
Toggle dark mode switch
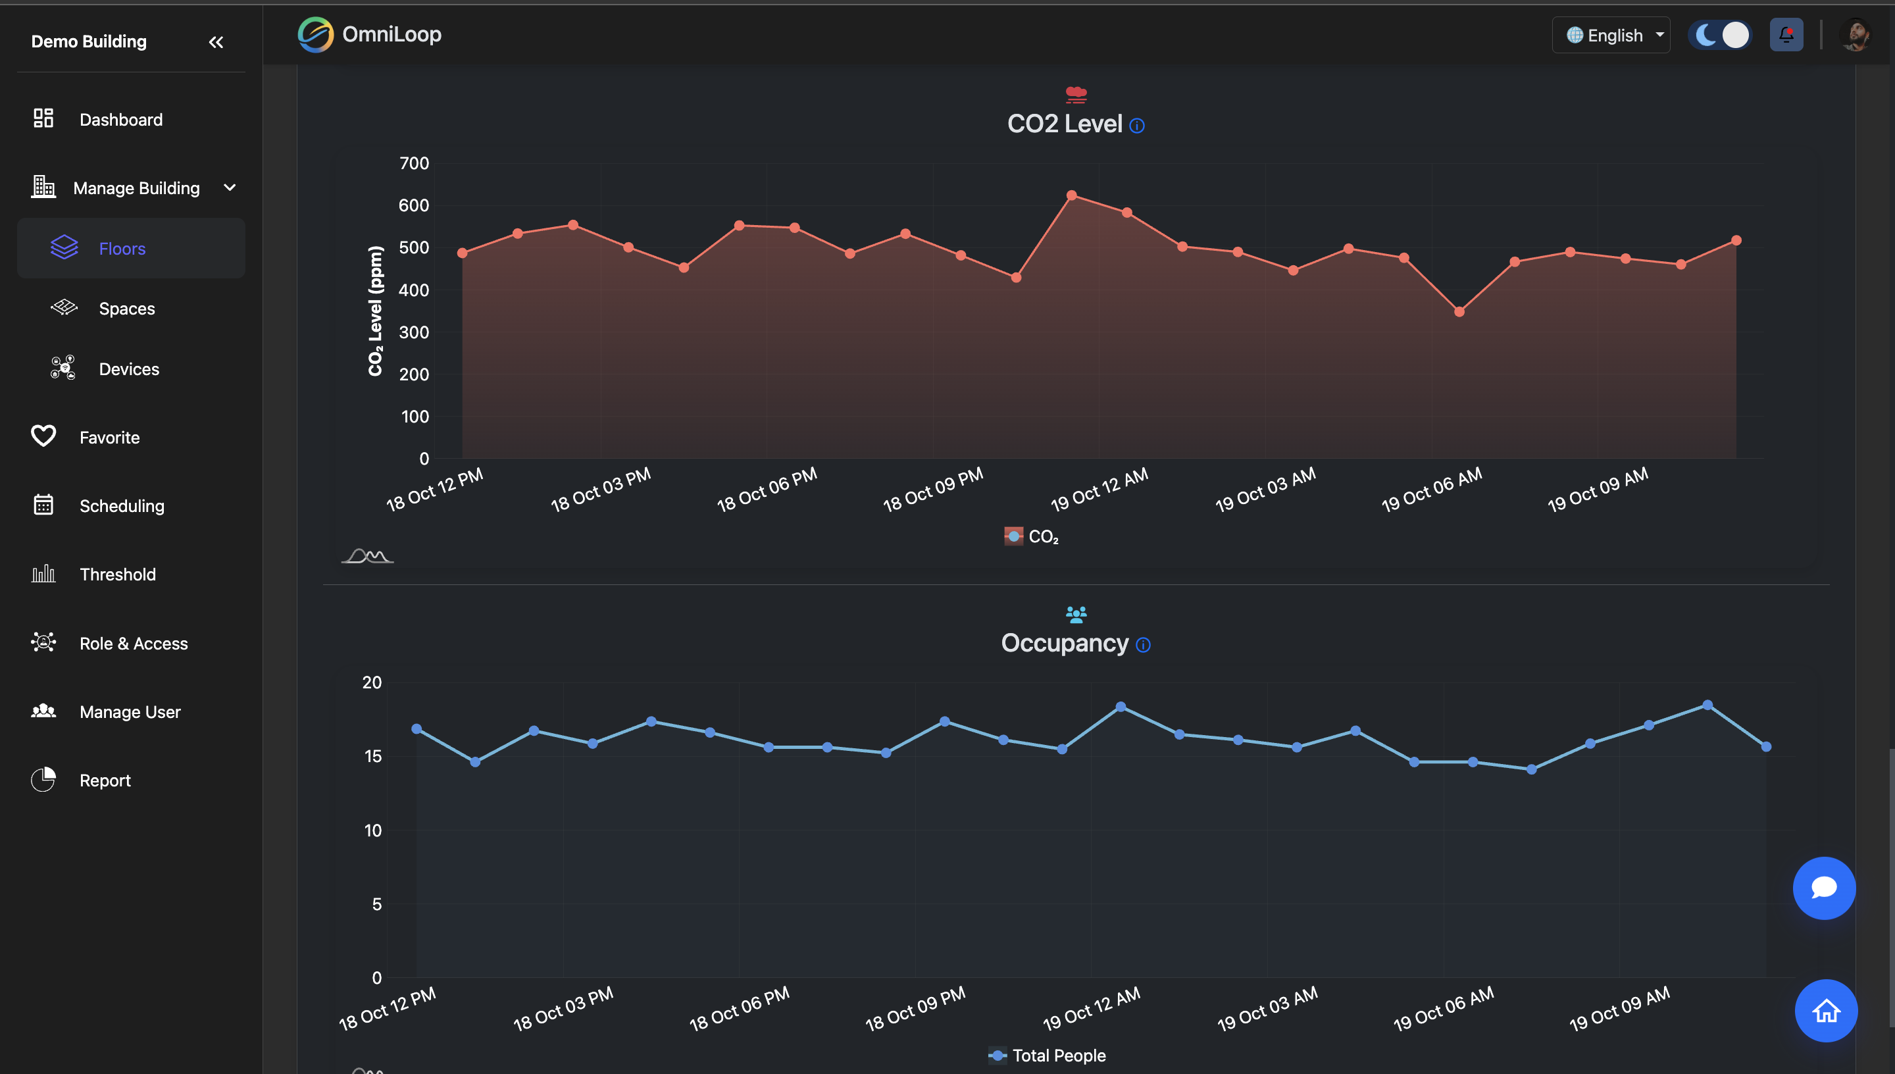tap(1720, 35)
